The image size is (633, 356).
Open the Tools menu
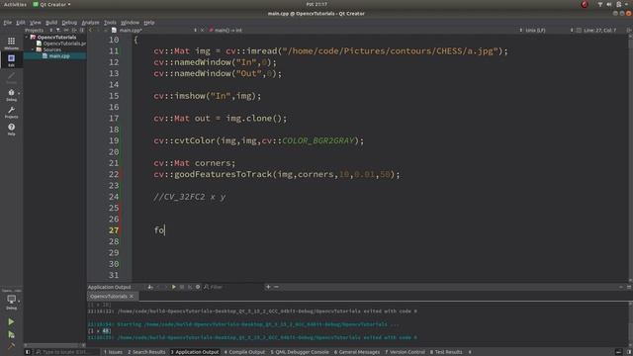(110, 23)
